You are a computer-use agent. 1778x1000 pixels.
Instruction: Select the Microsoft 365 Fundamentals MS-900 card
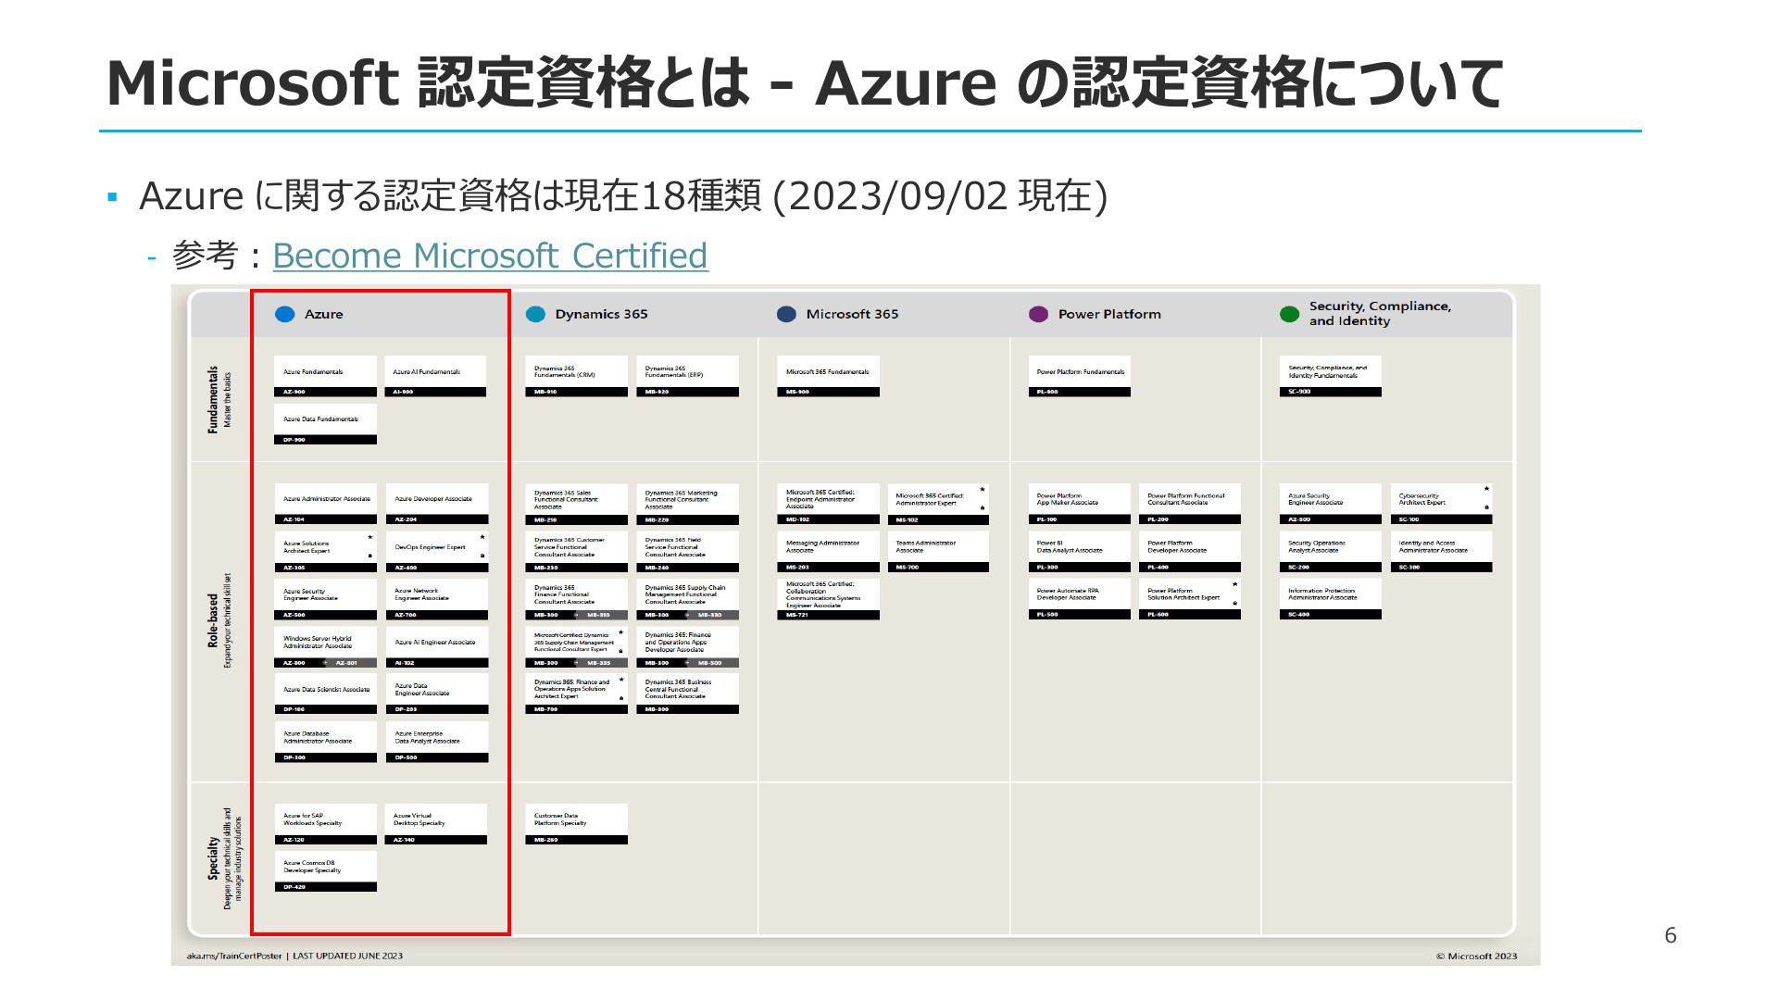[828, 376]
